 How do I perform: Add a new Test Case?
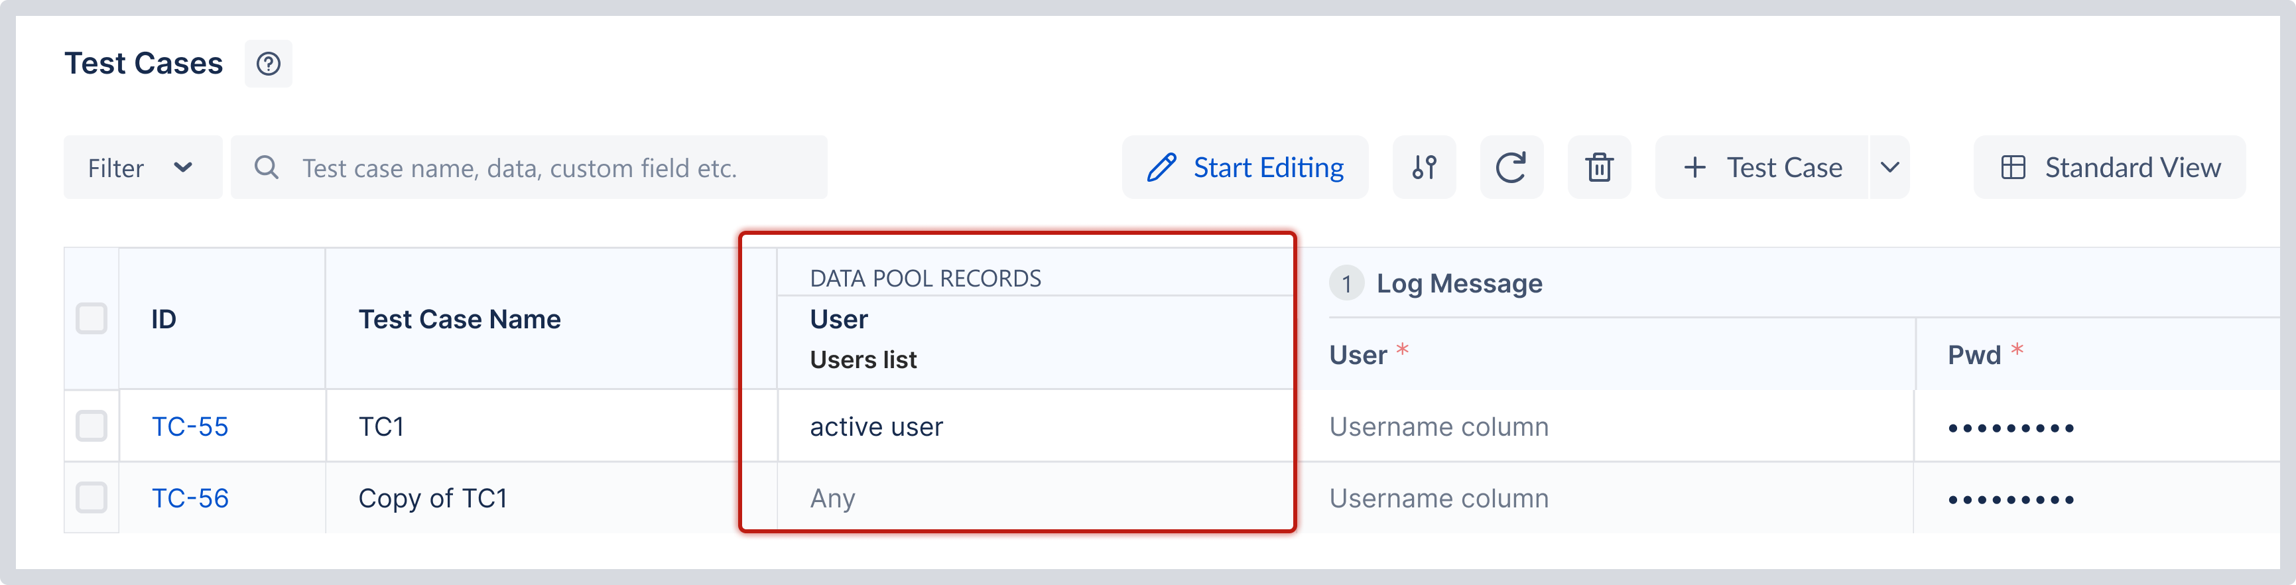pyautogui.click(x=1762, y=168)
